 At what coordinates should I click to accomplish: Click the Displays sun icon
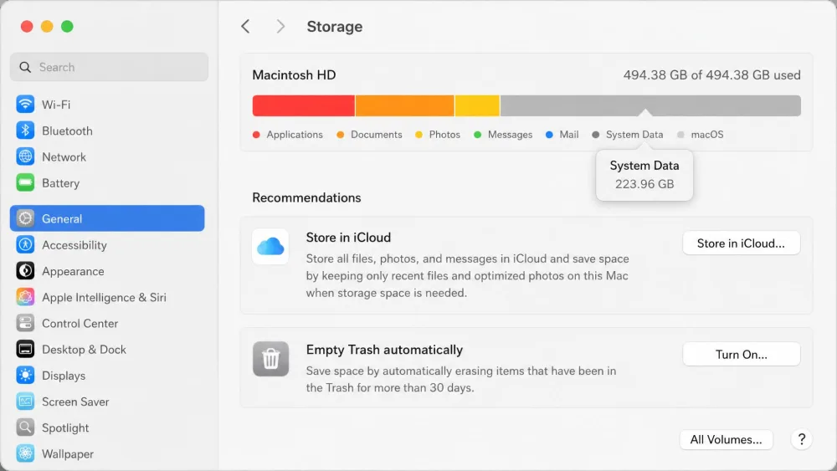25,375
